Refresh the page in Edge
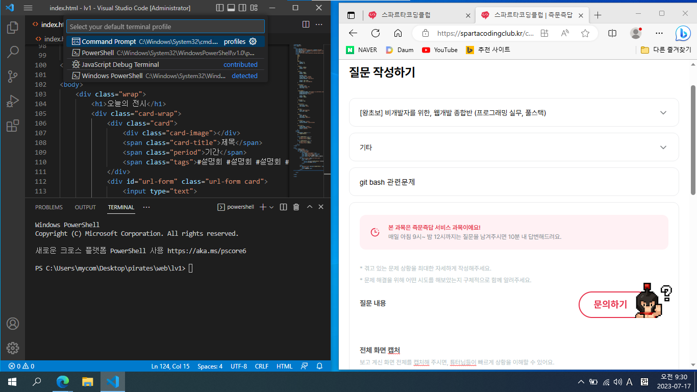Screen dimensions: 697x392 coord(376,33)
